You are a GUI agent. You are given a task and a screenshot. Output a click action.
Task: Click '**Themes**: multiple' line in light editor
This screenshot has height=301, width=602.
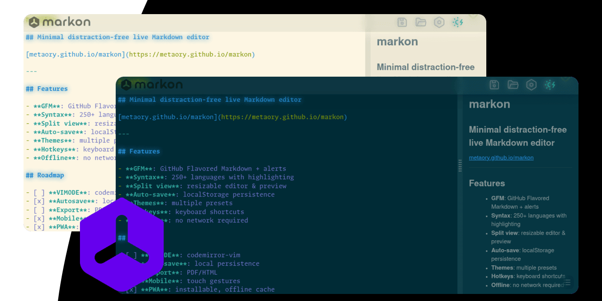click(71, 141)
